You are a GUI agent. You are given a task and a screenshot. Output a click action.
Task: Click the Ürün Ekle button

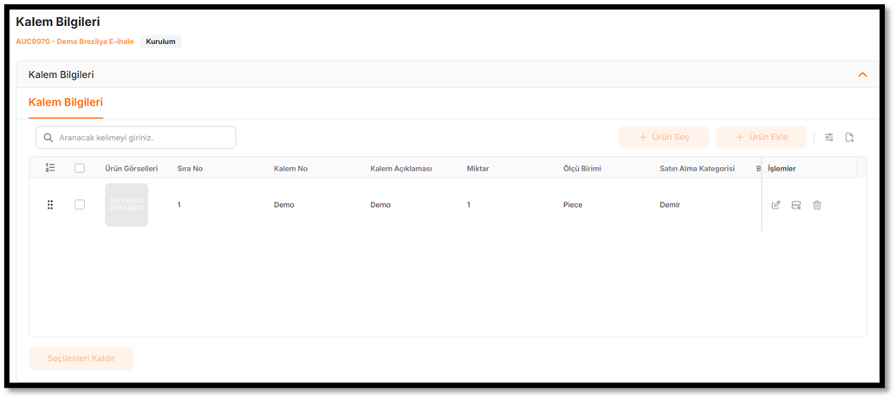[761, 138]
